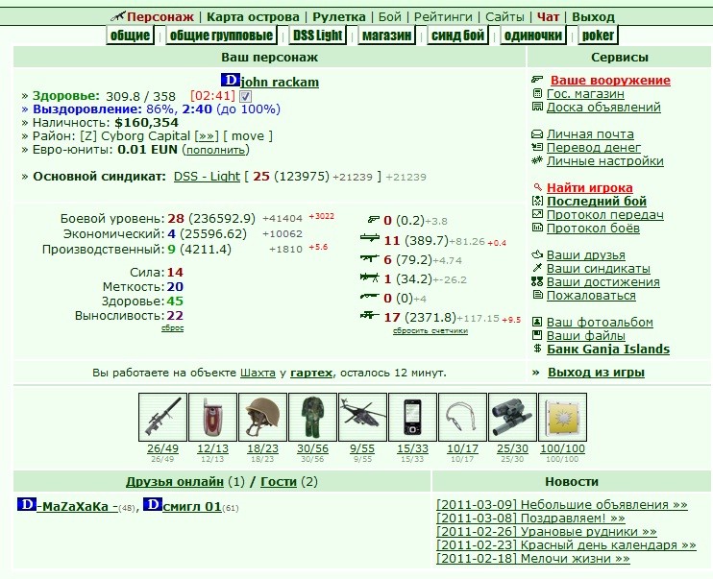Open the DSS - Light syndicate link

pos(207,177)
